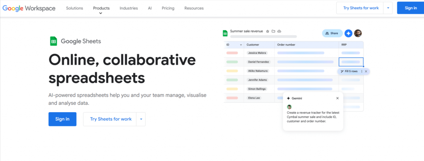Open the user profile avatar

click(358, 33)
